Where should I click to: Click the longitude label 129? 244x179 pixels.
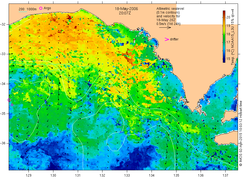tap(29, 175)
